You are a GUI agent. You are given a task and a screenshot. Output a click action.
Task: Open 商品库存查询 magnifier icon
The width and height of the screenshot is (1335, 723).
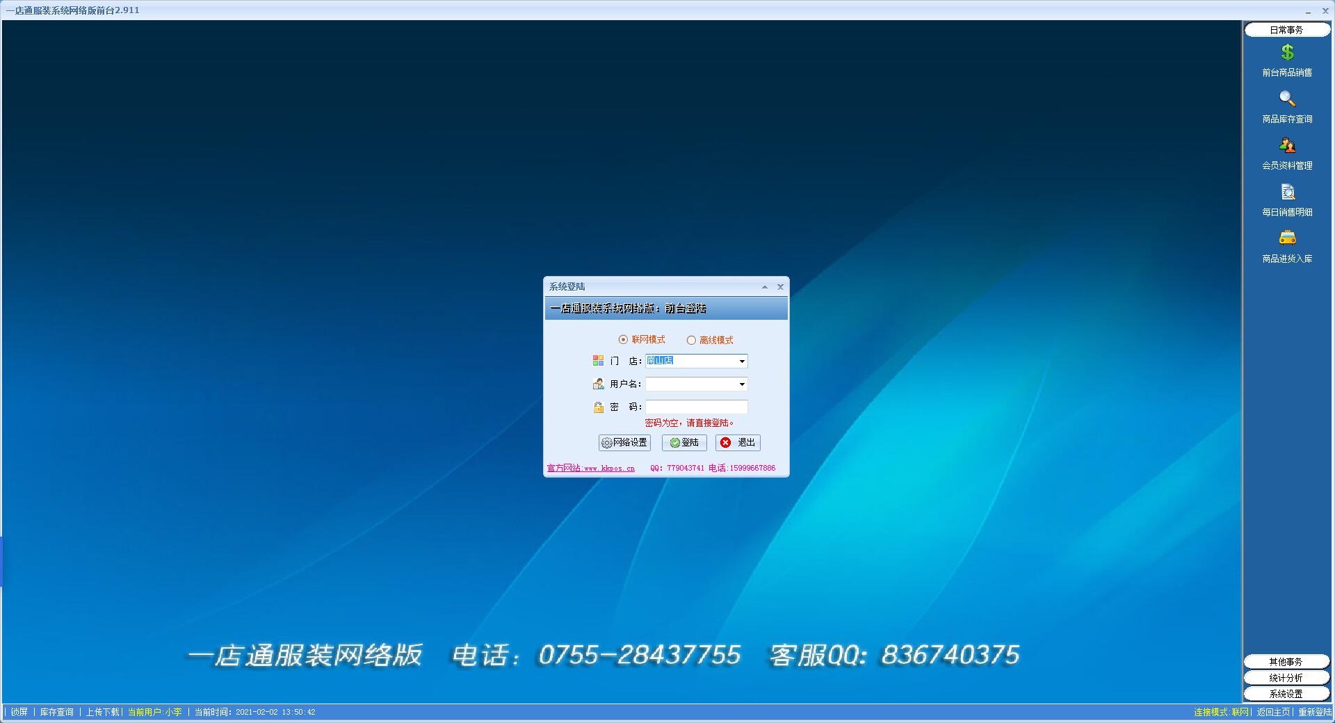pos(1287,99)
